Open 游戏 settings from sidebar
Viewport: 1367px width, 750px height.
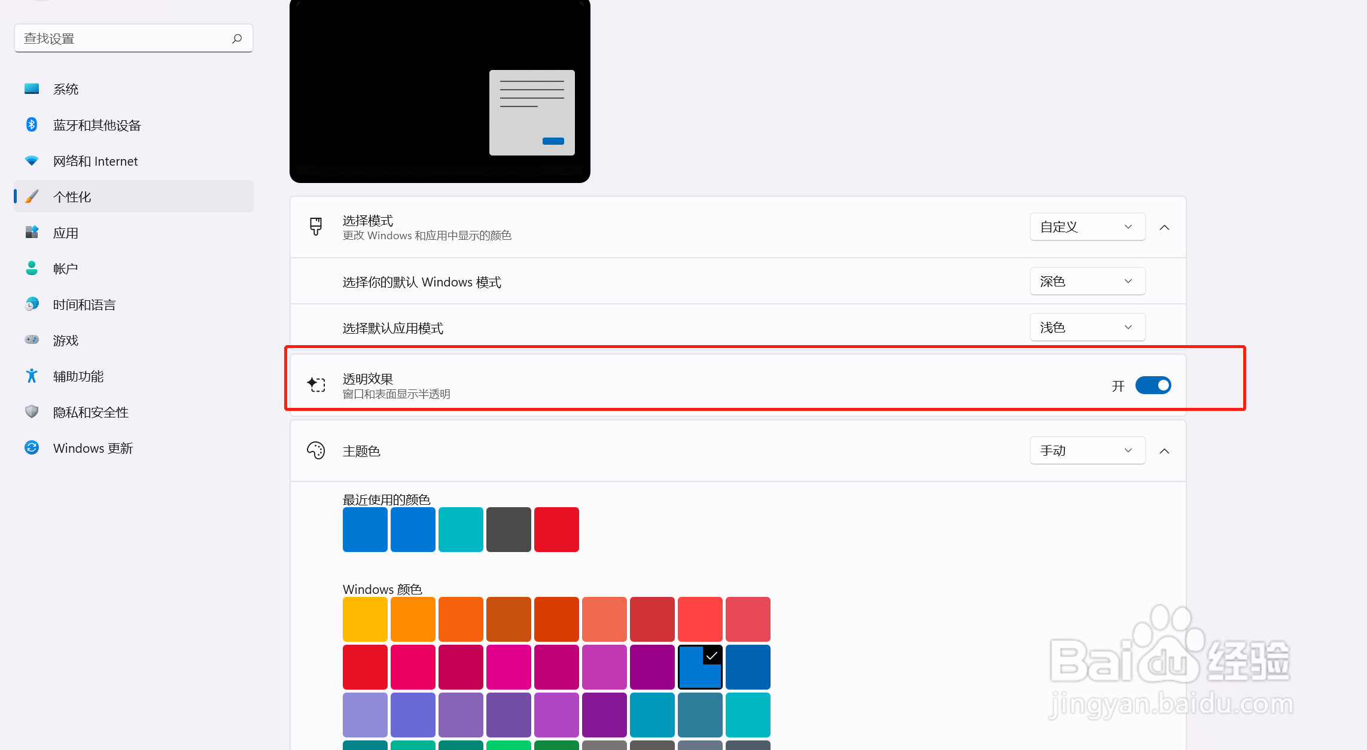pyautogui.click(x=66, y=340)
